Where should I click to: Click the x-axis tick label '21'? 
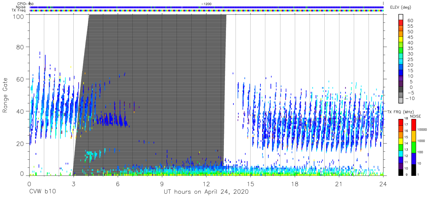pyautogui.click(x=339, y=184)
